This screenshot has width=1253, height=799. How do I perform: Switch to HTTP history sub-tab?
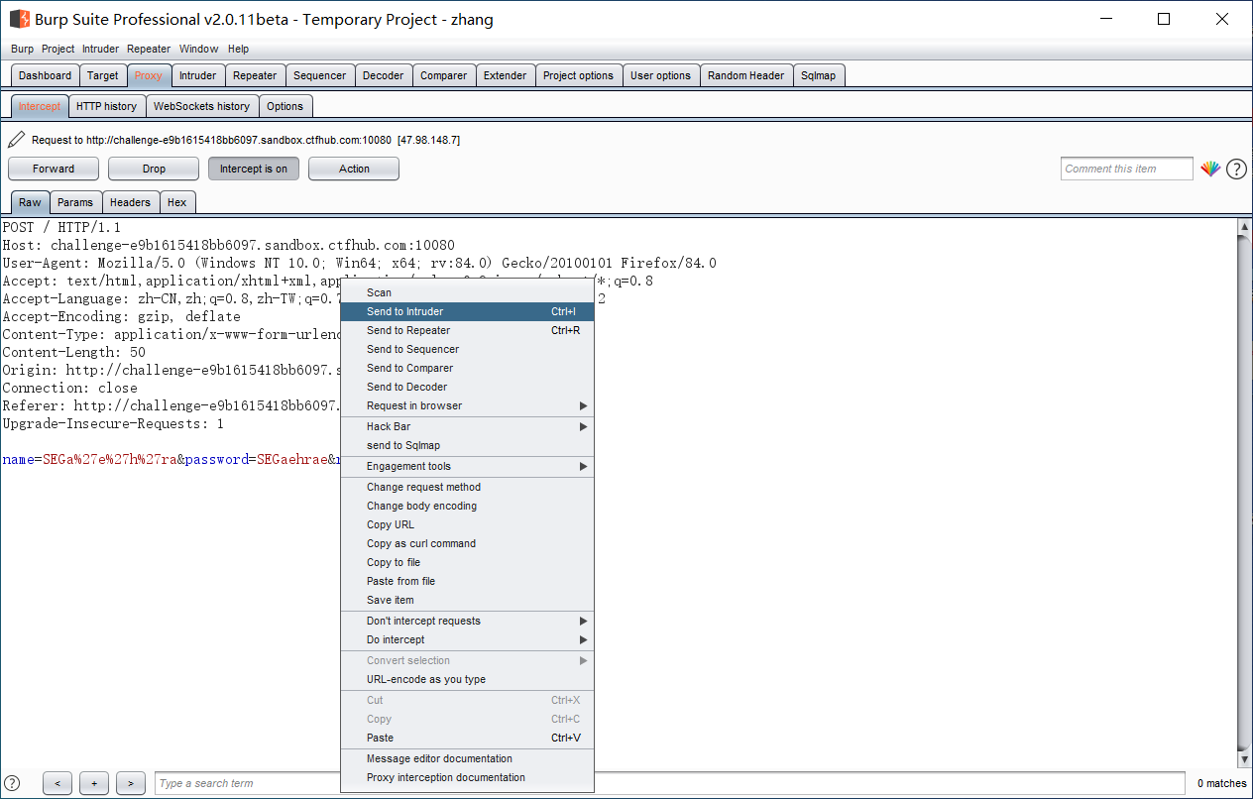[107, 106]
